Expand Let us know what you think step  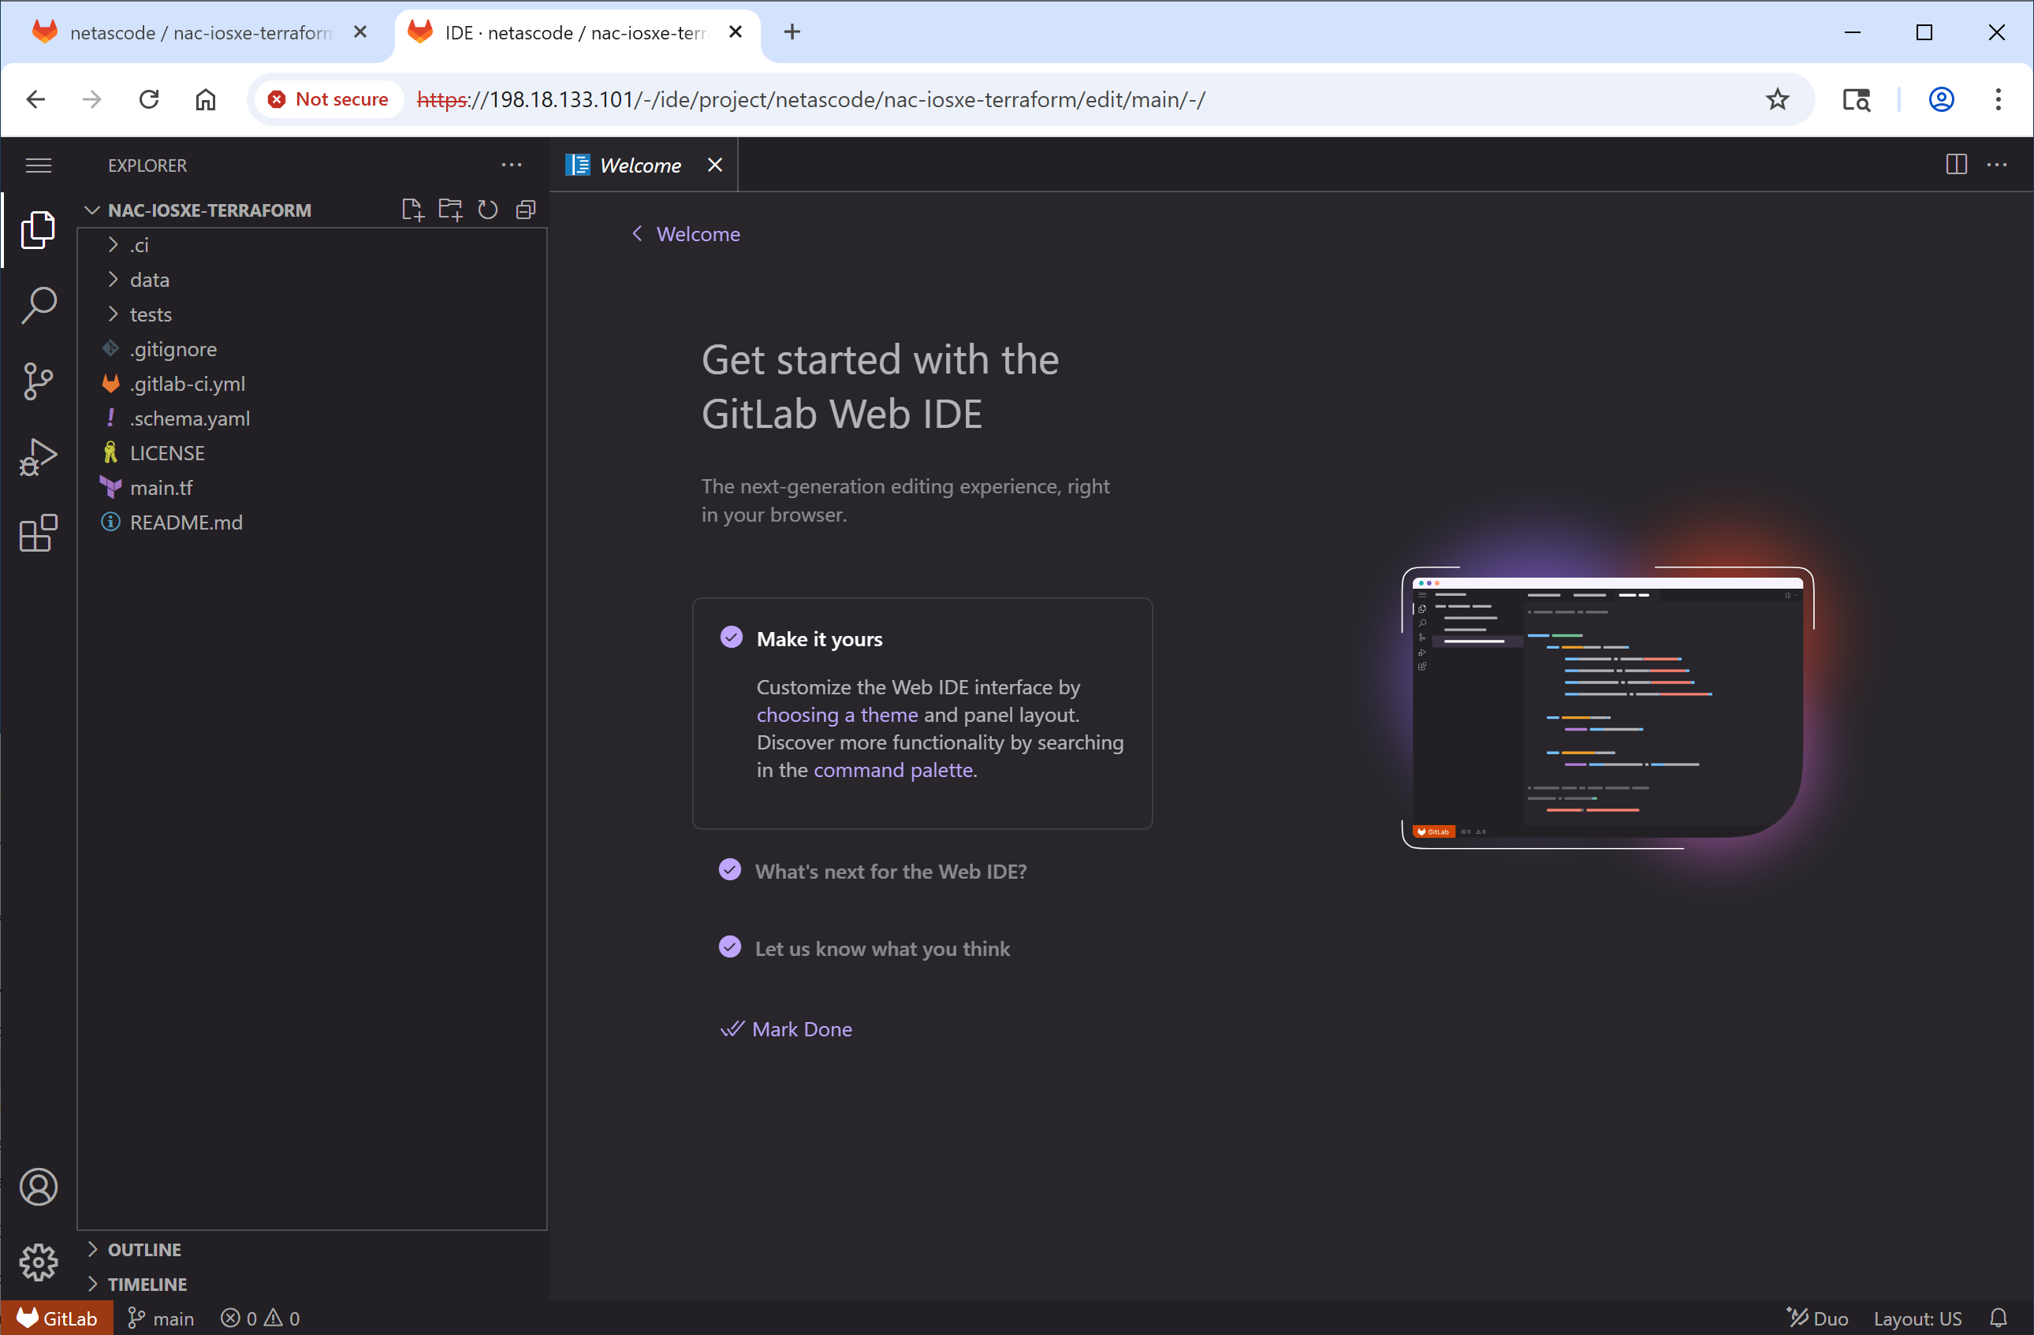[882, 949]
